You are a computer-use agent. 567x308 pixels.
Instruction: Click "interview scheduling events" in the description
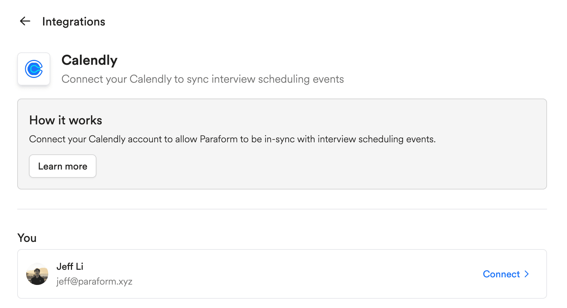[x=376, y=139]
